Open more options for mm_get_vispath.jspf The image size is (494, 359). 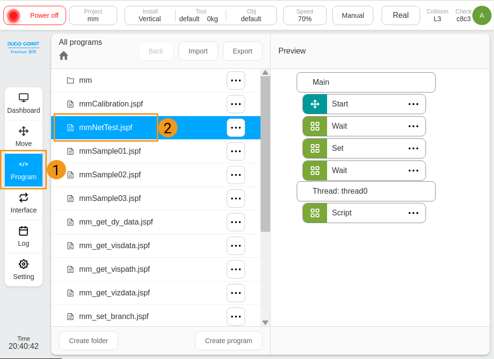236,269
